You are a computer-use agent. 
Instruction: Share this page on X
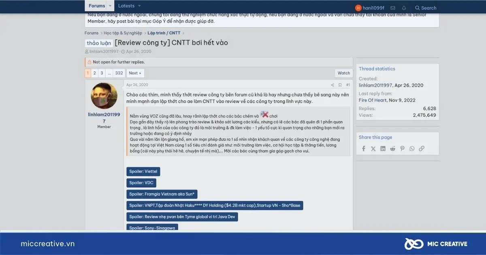pyautogui.click(x=373, y=149)
